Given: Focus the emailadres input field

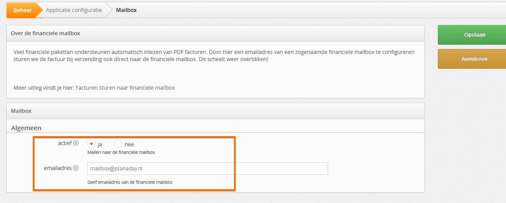Looking at the screenshot, I should [208, 169].
